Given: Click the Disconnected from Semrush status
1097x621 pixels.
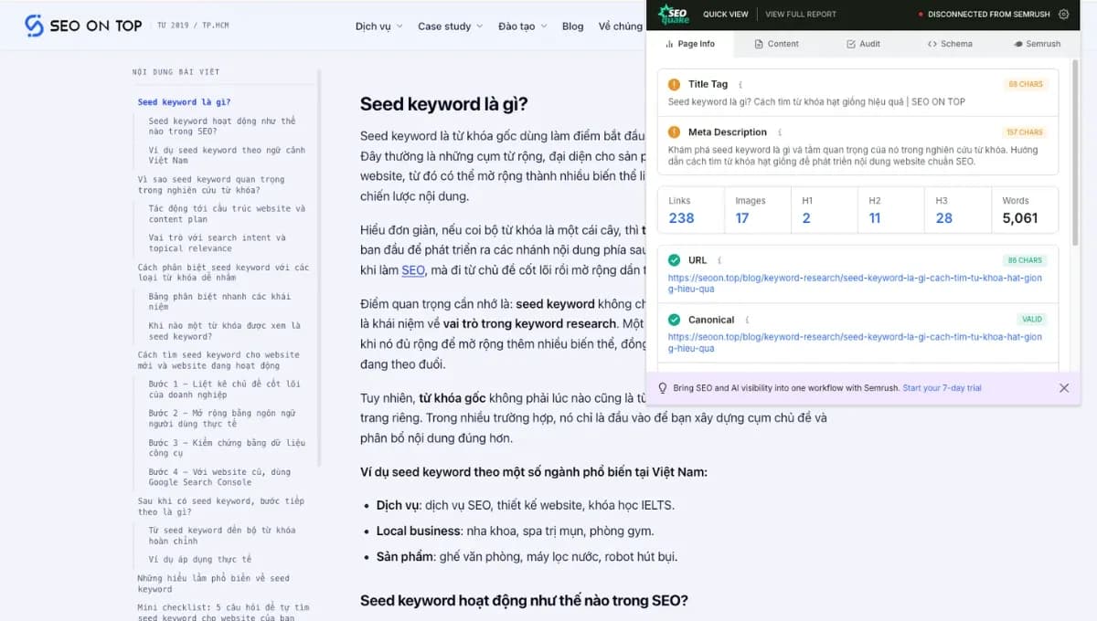Looking at the screenshot, I should (x=984, y=15).
